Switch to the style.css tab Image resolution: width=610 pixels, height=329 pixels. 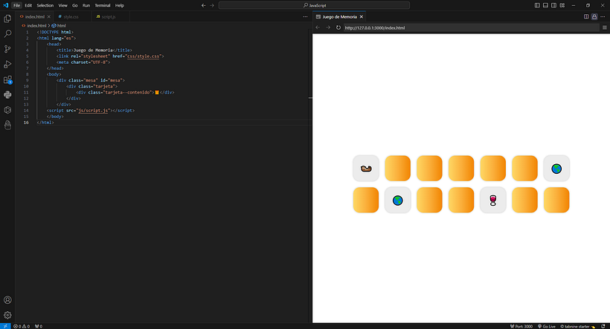coord(71,16)
